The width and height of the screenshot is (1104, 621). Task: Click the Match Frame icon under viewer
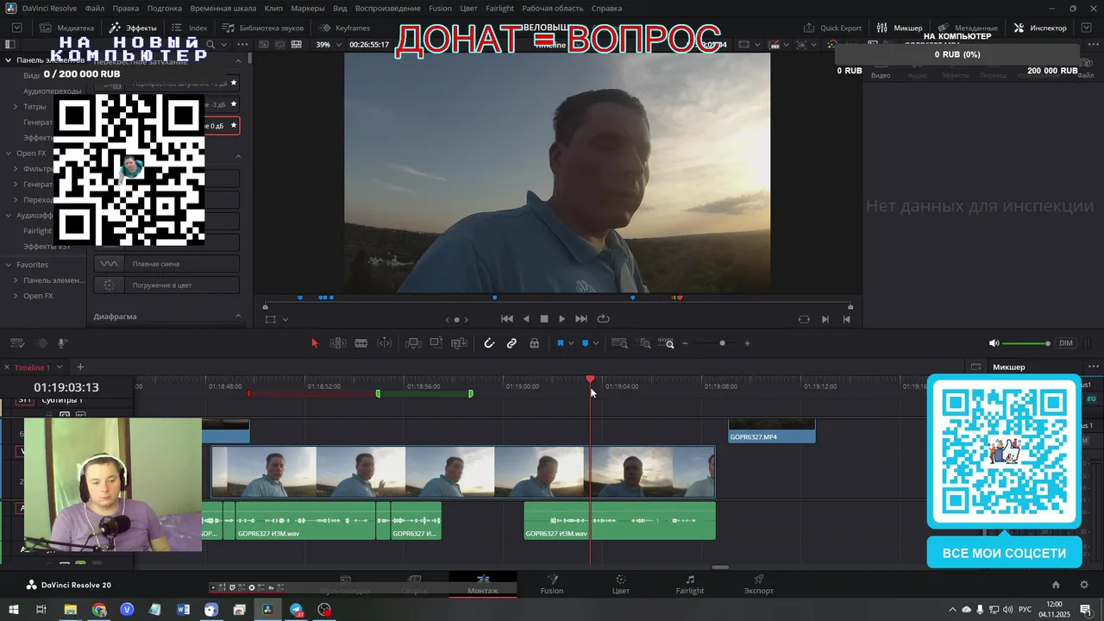point(804,319)
